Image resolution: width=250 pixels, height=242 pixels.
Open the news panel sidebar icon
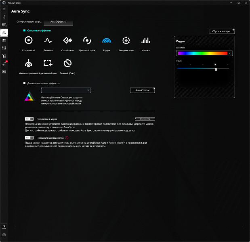click(x=4, y=72)
